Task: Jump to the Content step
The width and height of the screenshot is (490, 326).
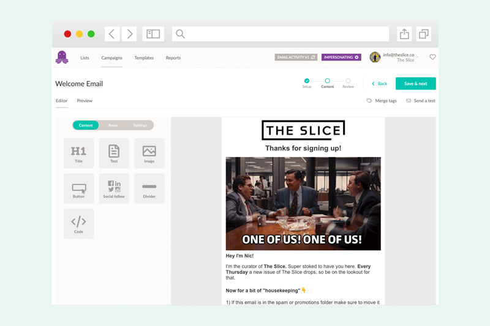Action: [x=328, y=83]
